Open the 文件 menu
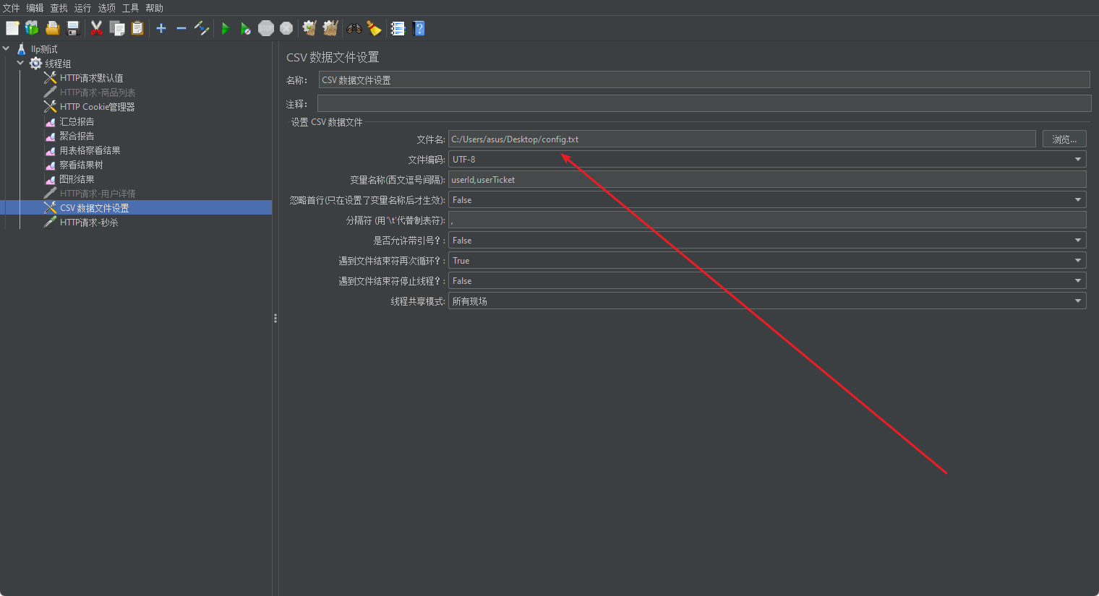This screenshot has height=596, width=1099. [x=12, y=8]
